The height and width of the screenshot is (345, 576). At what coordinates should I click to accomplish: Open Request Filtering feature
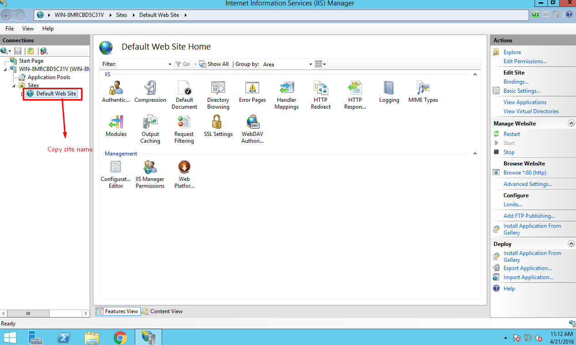click(x=184, y=129)
